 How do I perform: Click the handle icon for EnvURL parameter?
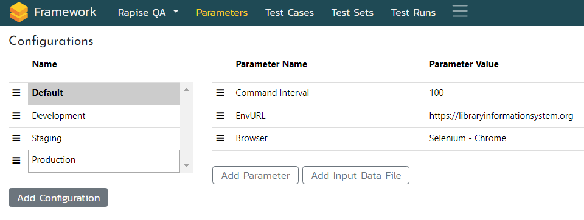[220, 116]
